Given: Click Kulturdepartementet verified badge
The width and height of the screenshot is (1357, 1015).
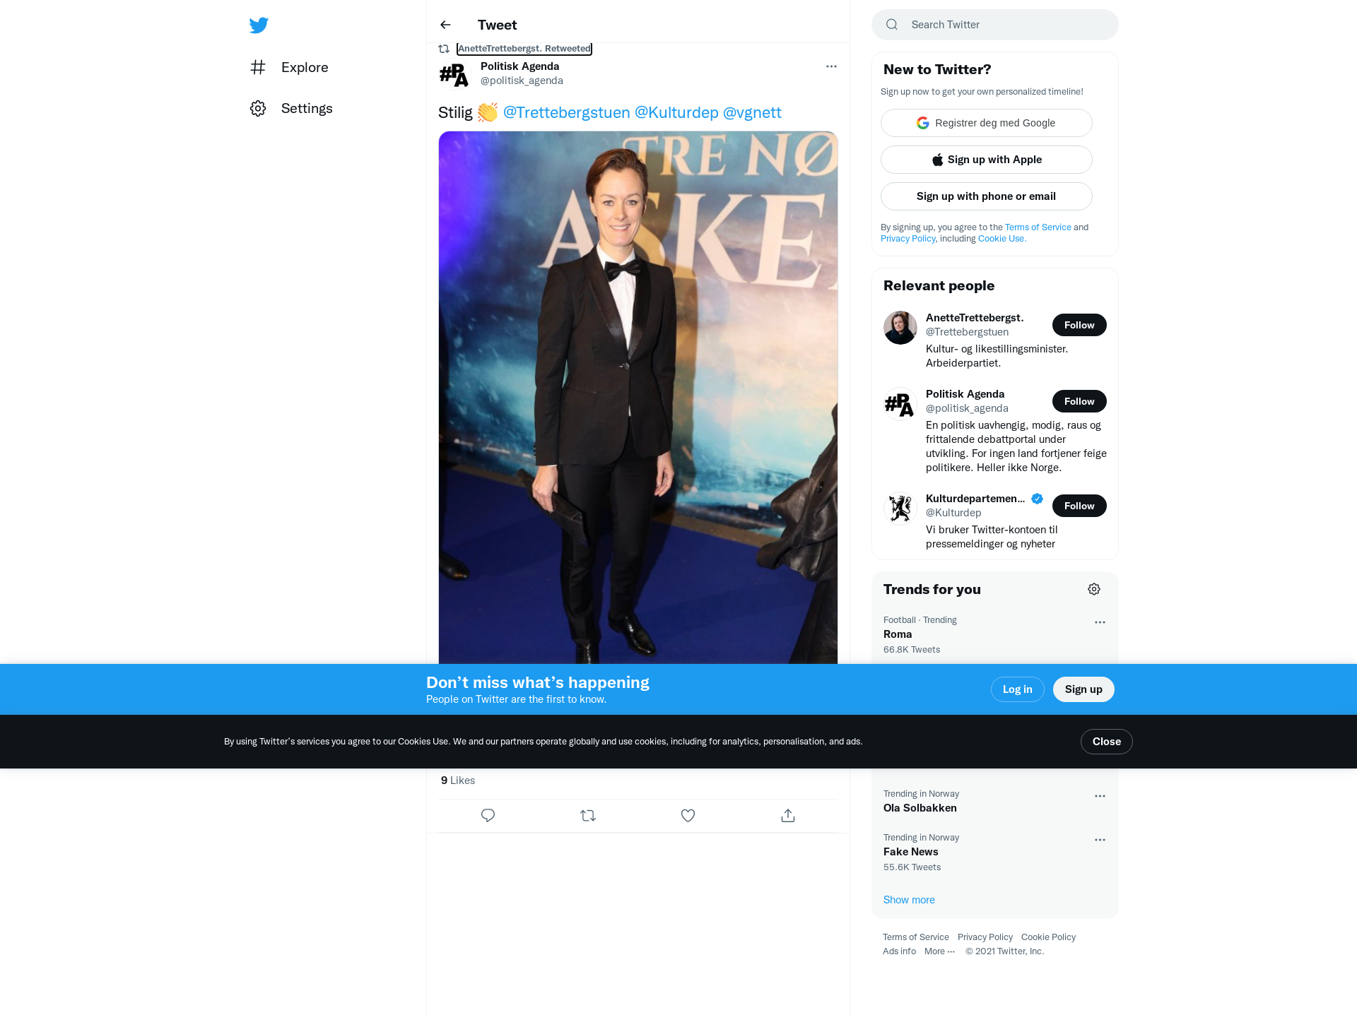Looking at the screenshot, I should tap(1037, 499).
